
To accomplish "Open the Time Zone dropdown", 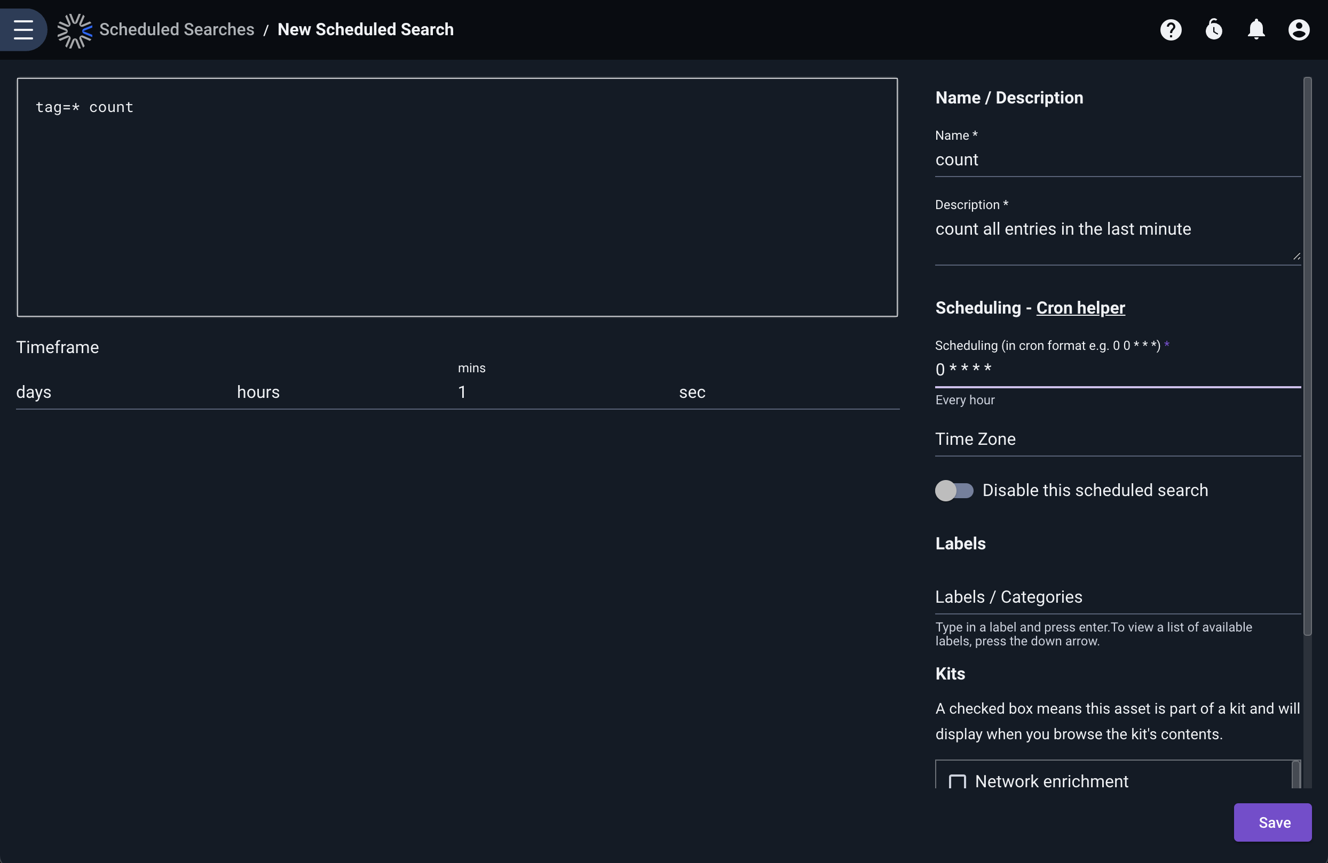I will click(1118, 440).
